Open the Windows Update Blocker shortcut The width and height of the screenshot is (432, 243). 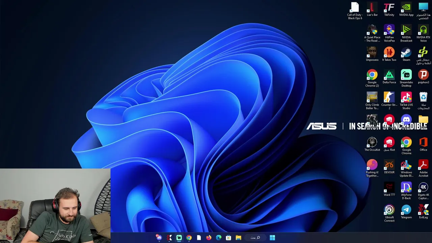[406, 168]
